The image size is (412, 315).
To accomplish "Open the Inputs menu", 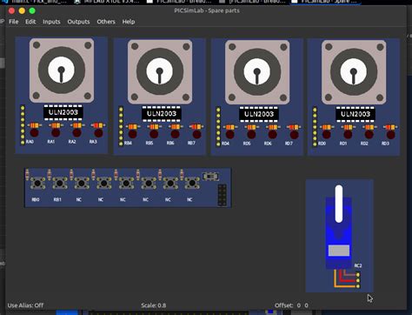I will tap(51, 22).
